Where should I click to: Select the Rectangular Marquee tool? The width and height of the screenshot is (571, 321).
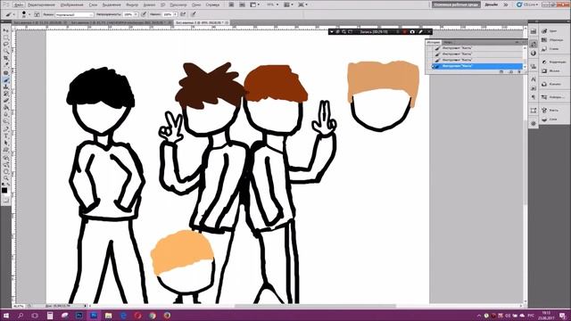5,37
